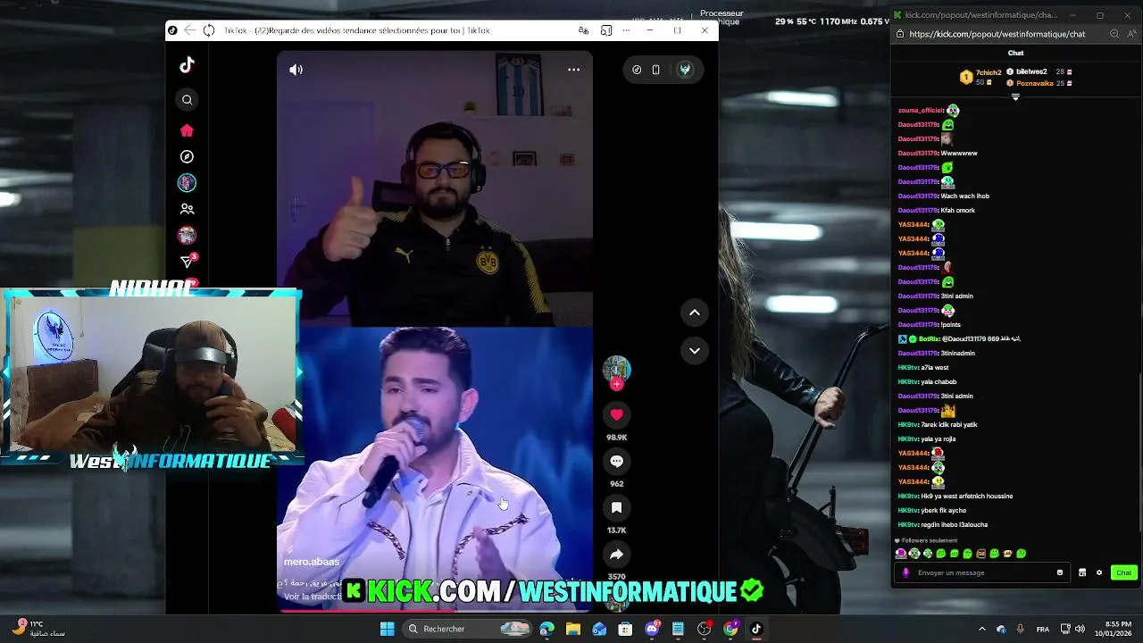Screen dimensions: 1143x643
Task: Open TikTok coins icon in top bar
Action: point(637,70)
